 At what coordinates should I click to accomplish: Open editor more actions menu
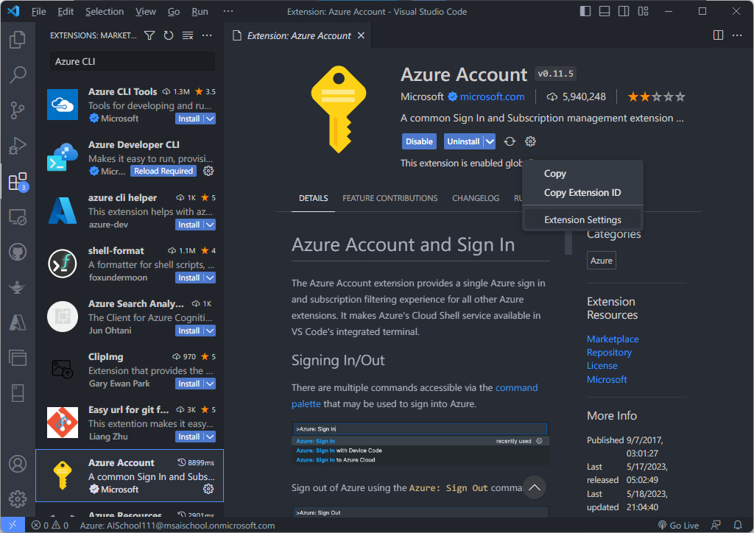(736, 35)
